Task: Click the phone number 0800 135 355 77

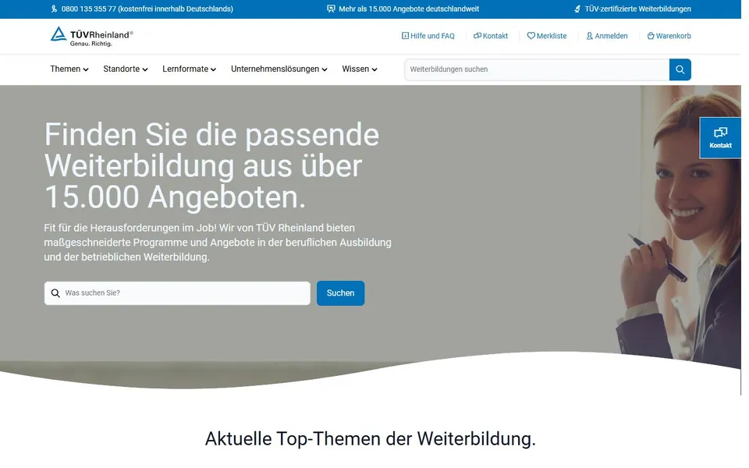Action: [x=89, y=9]
